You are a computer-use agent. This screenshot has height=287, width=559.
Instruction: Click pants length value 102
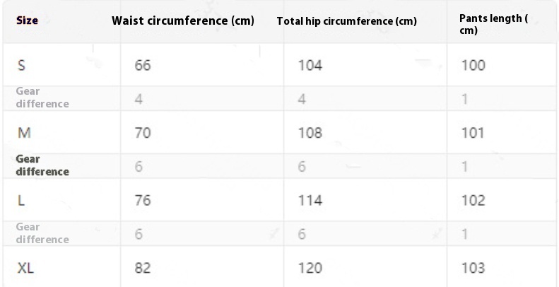(473, 201)
